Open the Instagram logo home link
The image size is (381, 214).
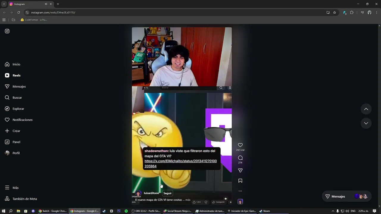(x=7, y=31)
